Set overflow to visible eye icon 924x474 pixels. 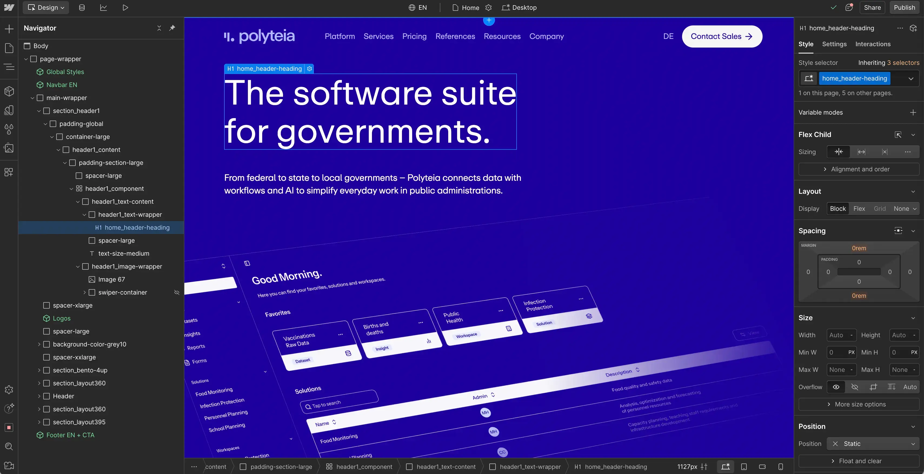[836, 387]
